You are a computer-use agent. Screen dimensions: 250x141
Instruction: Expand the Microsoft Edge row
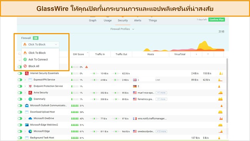tap(25, 131)
